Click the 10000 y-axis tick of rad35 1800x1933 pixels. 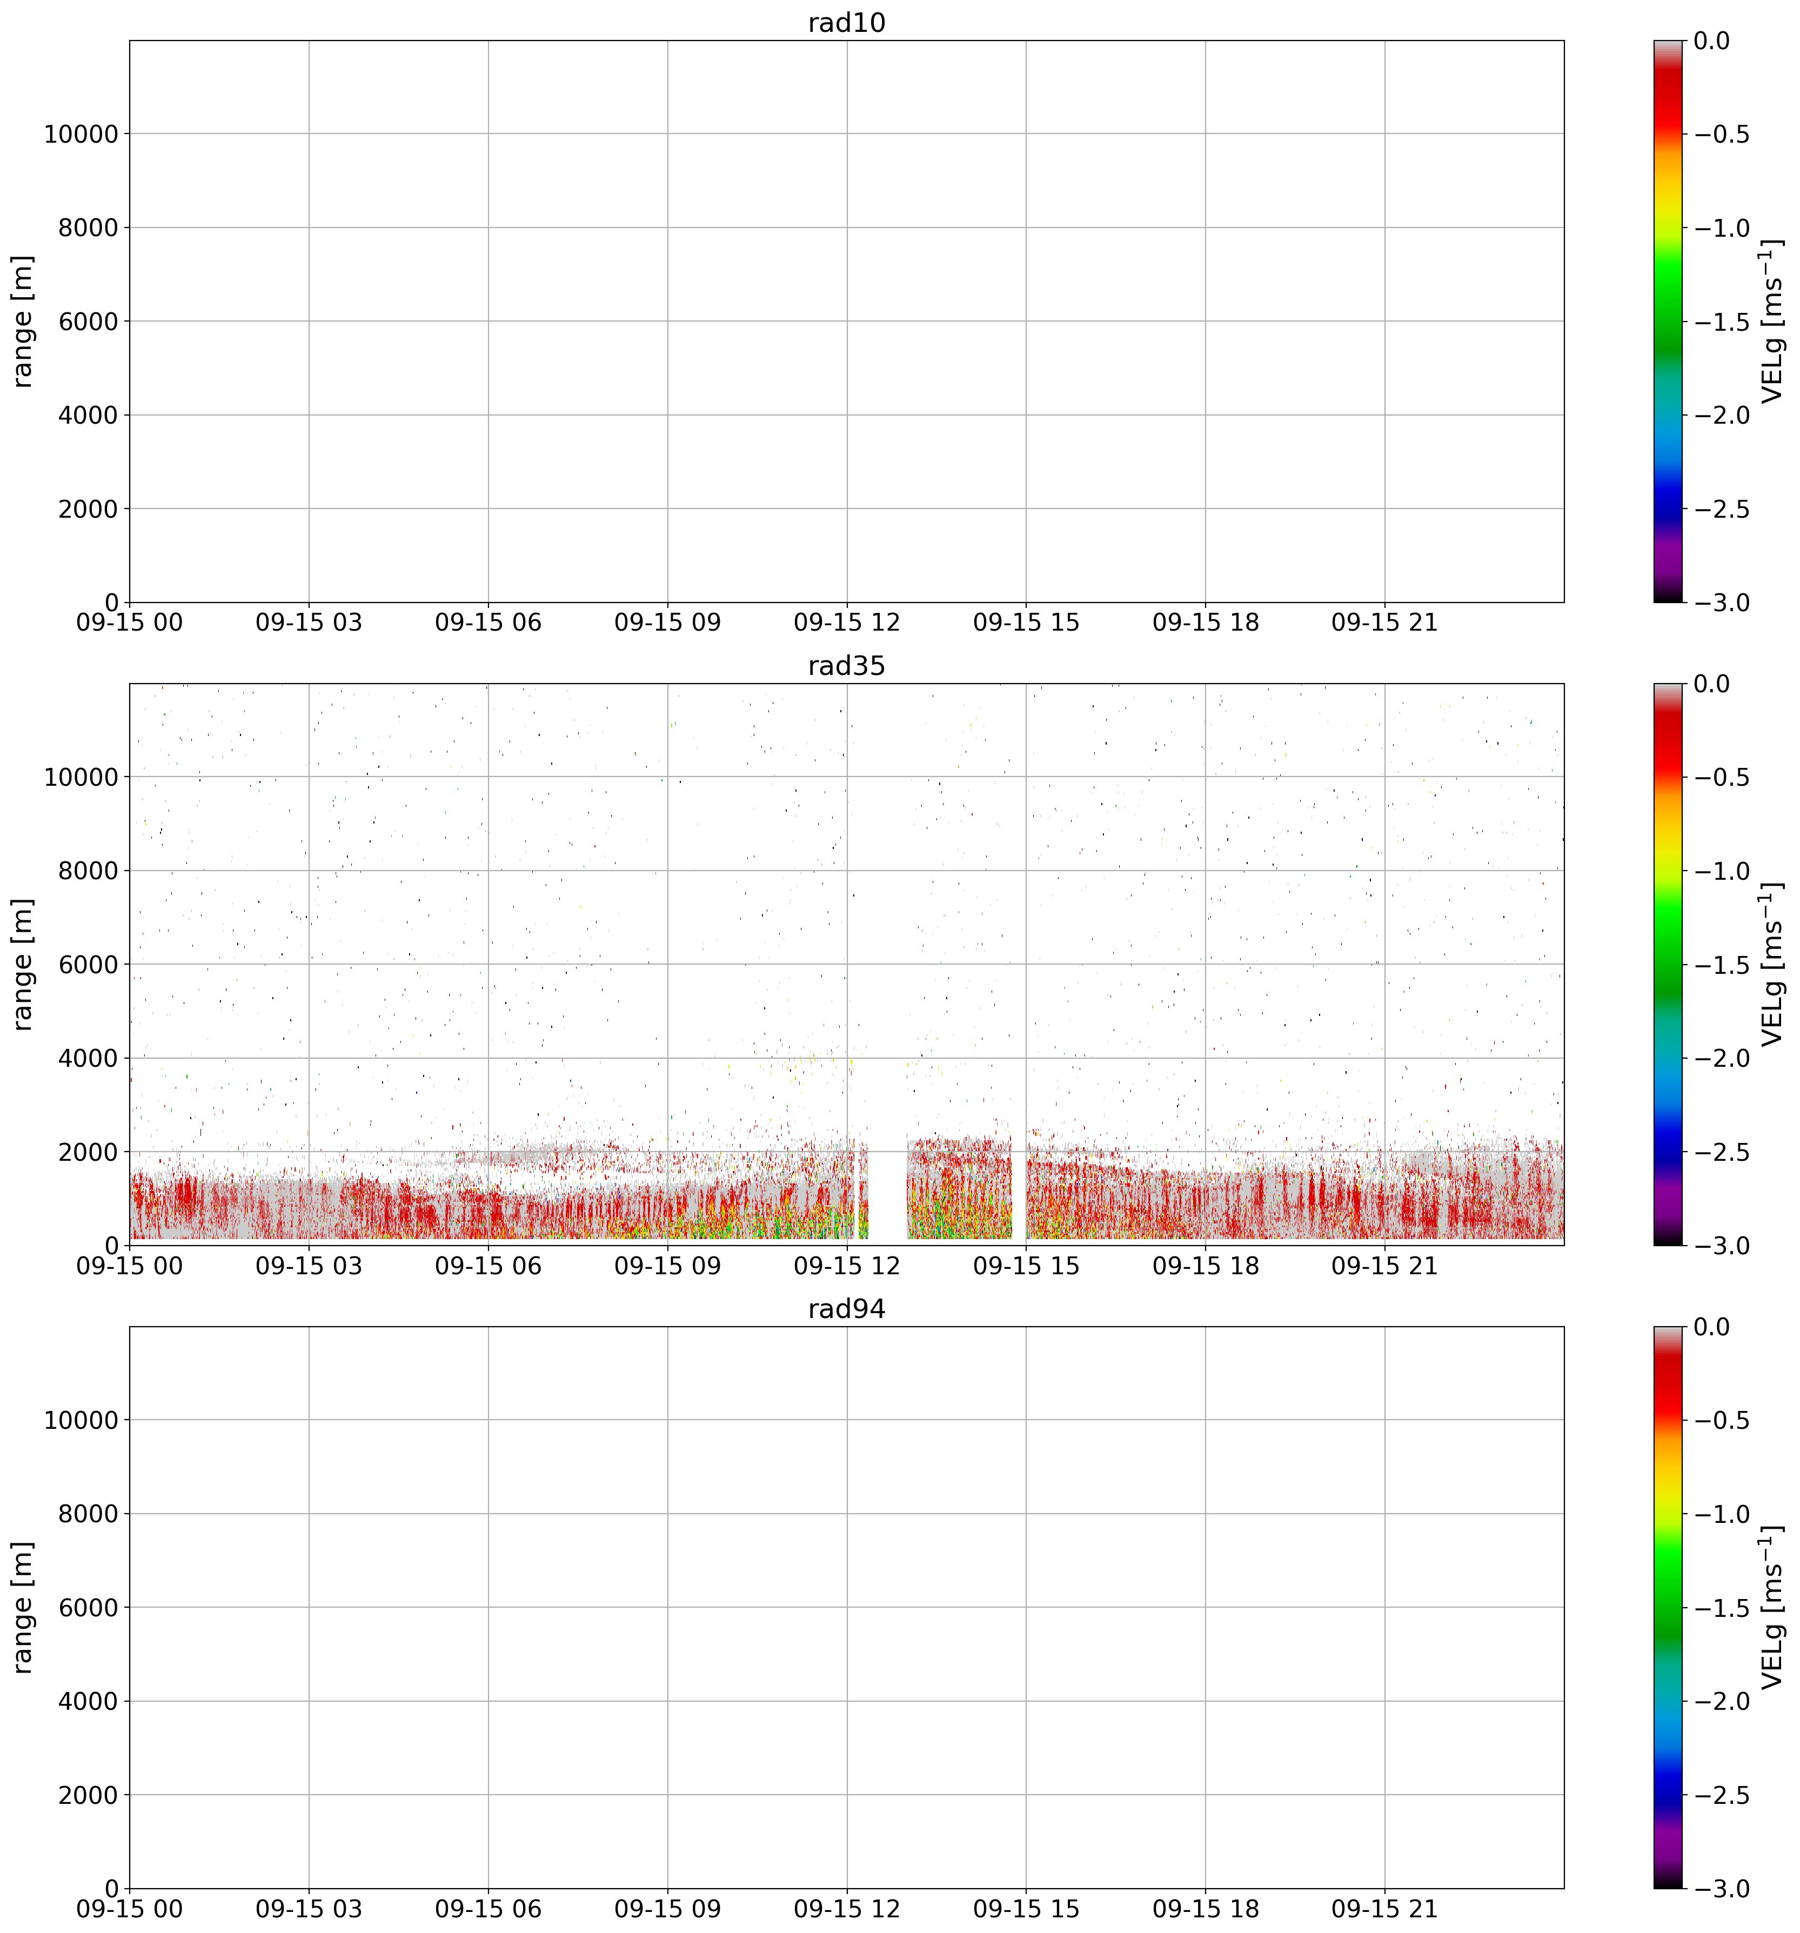tap(80, 777)
